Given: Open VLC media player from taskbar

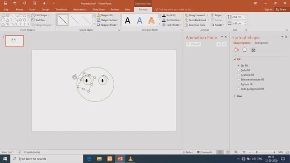Looking at the screenshot, I should pos(130,159).
